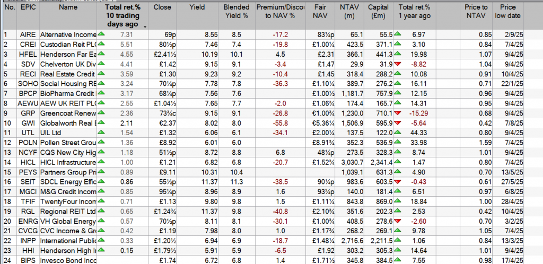The image size is (543, 264).
Task: Sort by the EPIC column header
Action: click(28, 16)
